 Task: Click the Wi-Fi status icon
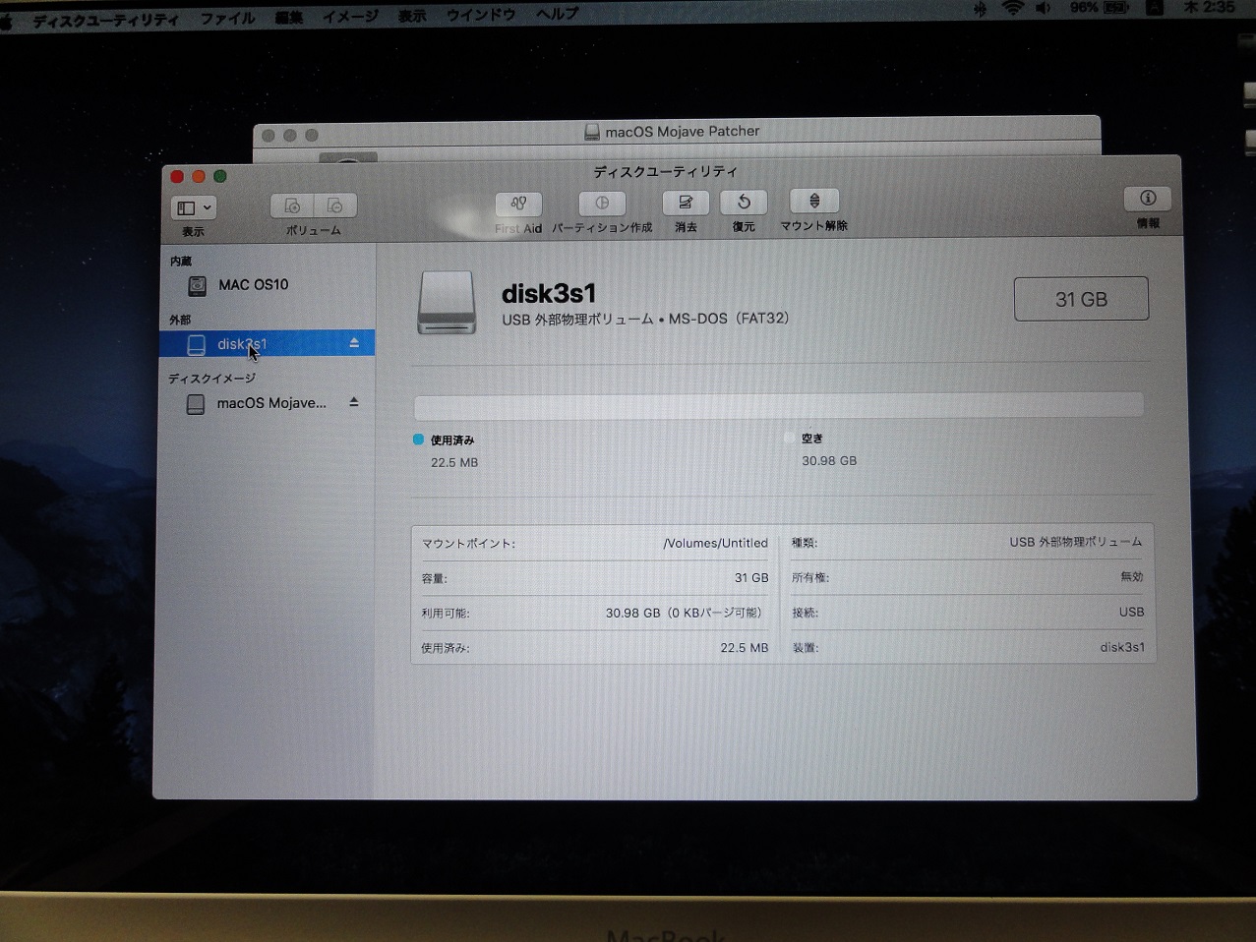pos(1013,8)
